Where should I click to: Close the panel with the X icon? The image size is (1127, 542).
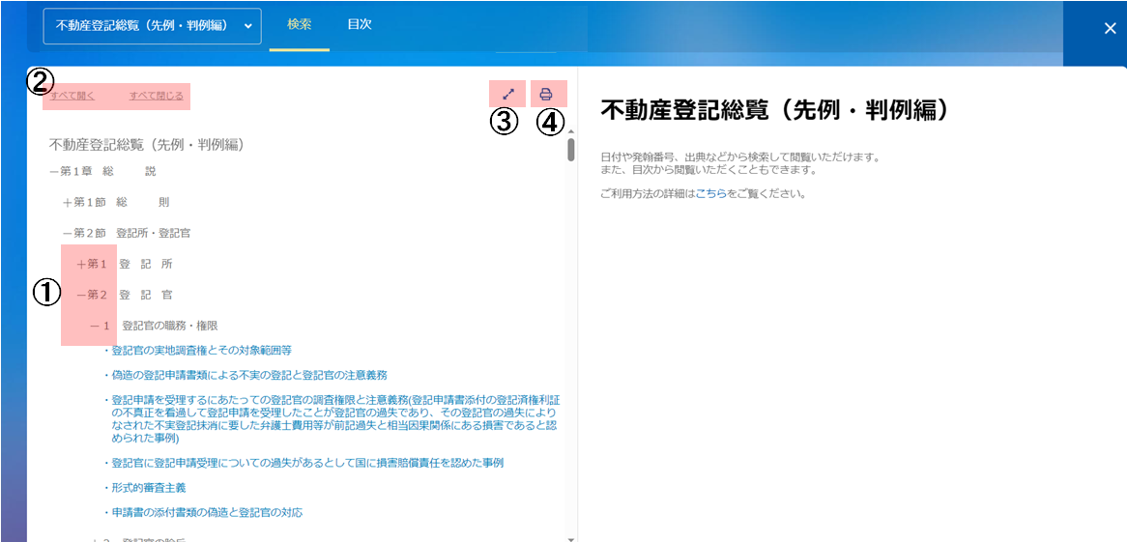[x=1110, y=27]
